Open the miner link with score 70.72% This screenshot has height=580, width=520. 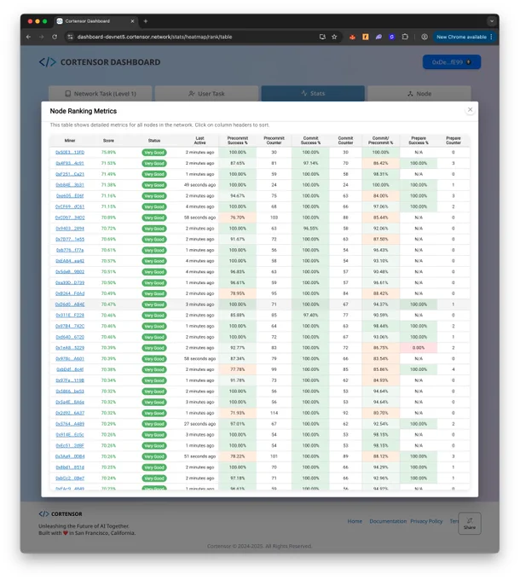point(70,229)
